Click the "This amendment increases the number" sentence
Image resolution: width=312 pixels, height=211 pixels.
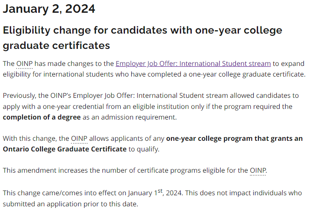coord(135,171)
